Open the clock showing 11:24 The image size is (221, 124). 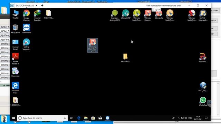tap(198, 118)
